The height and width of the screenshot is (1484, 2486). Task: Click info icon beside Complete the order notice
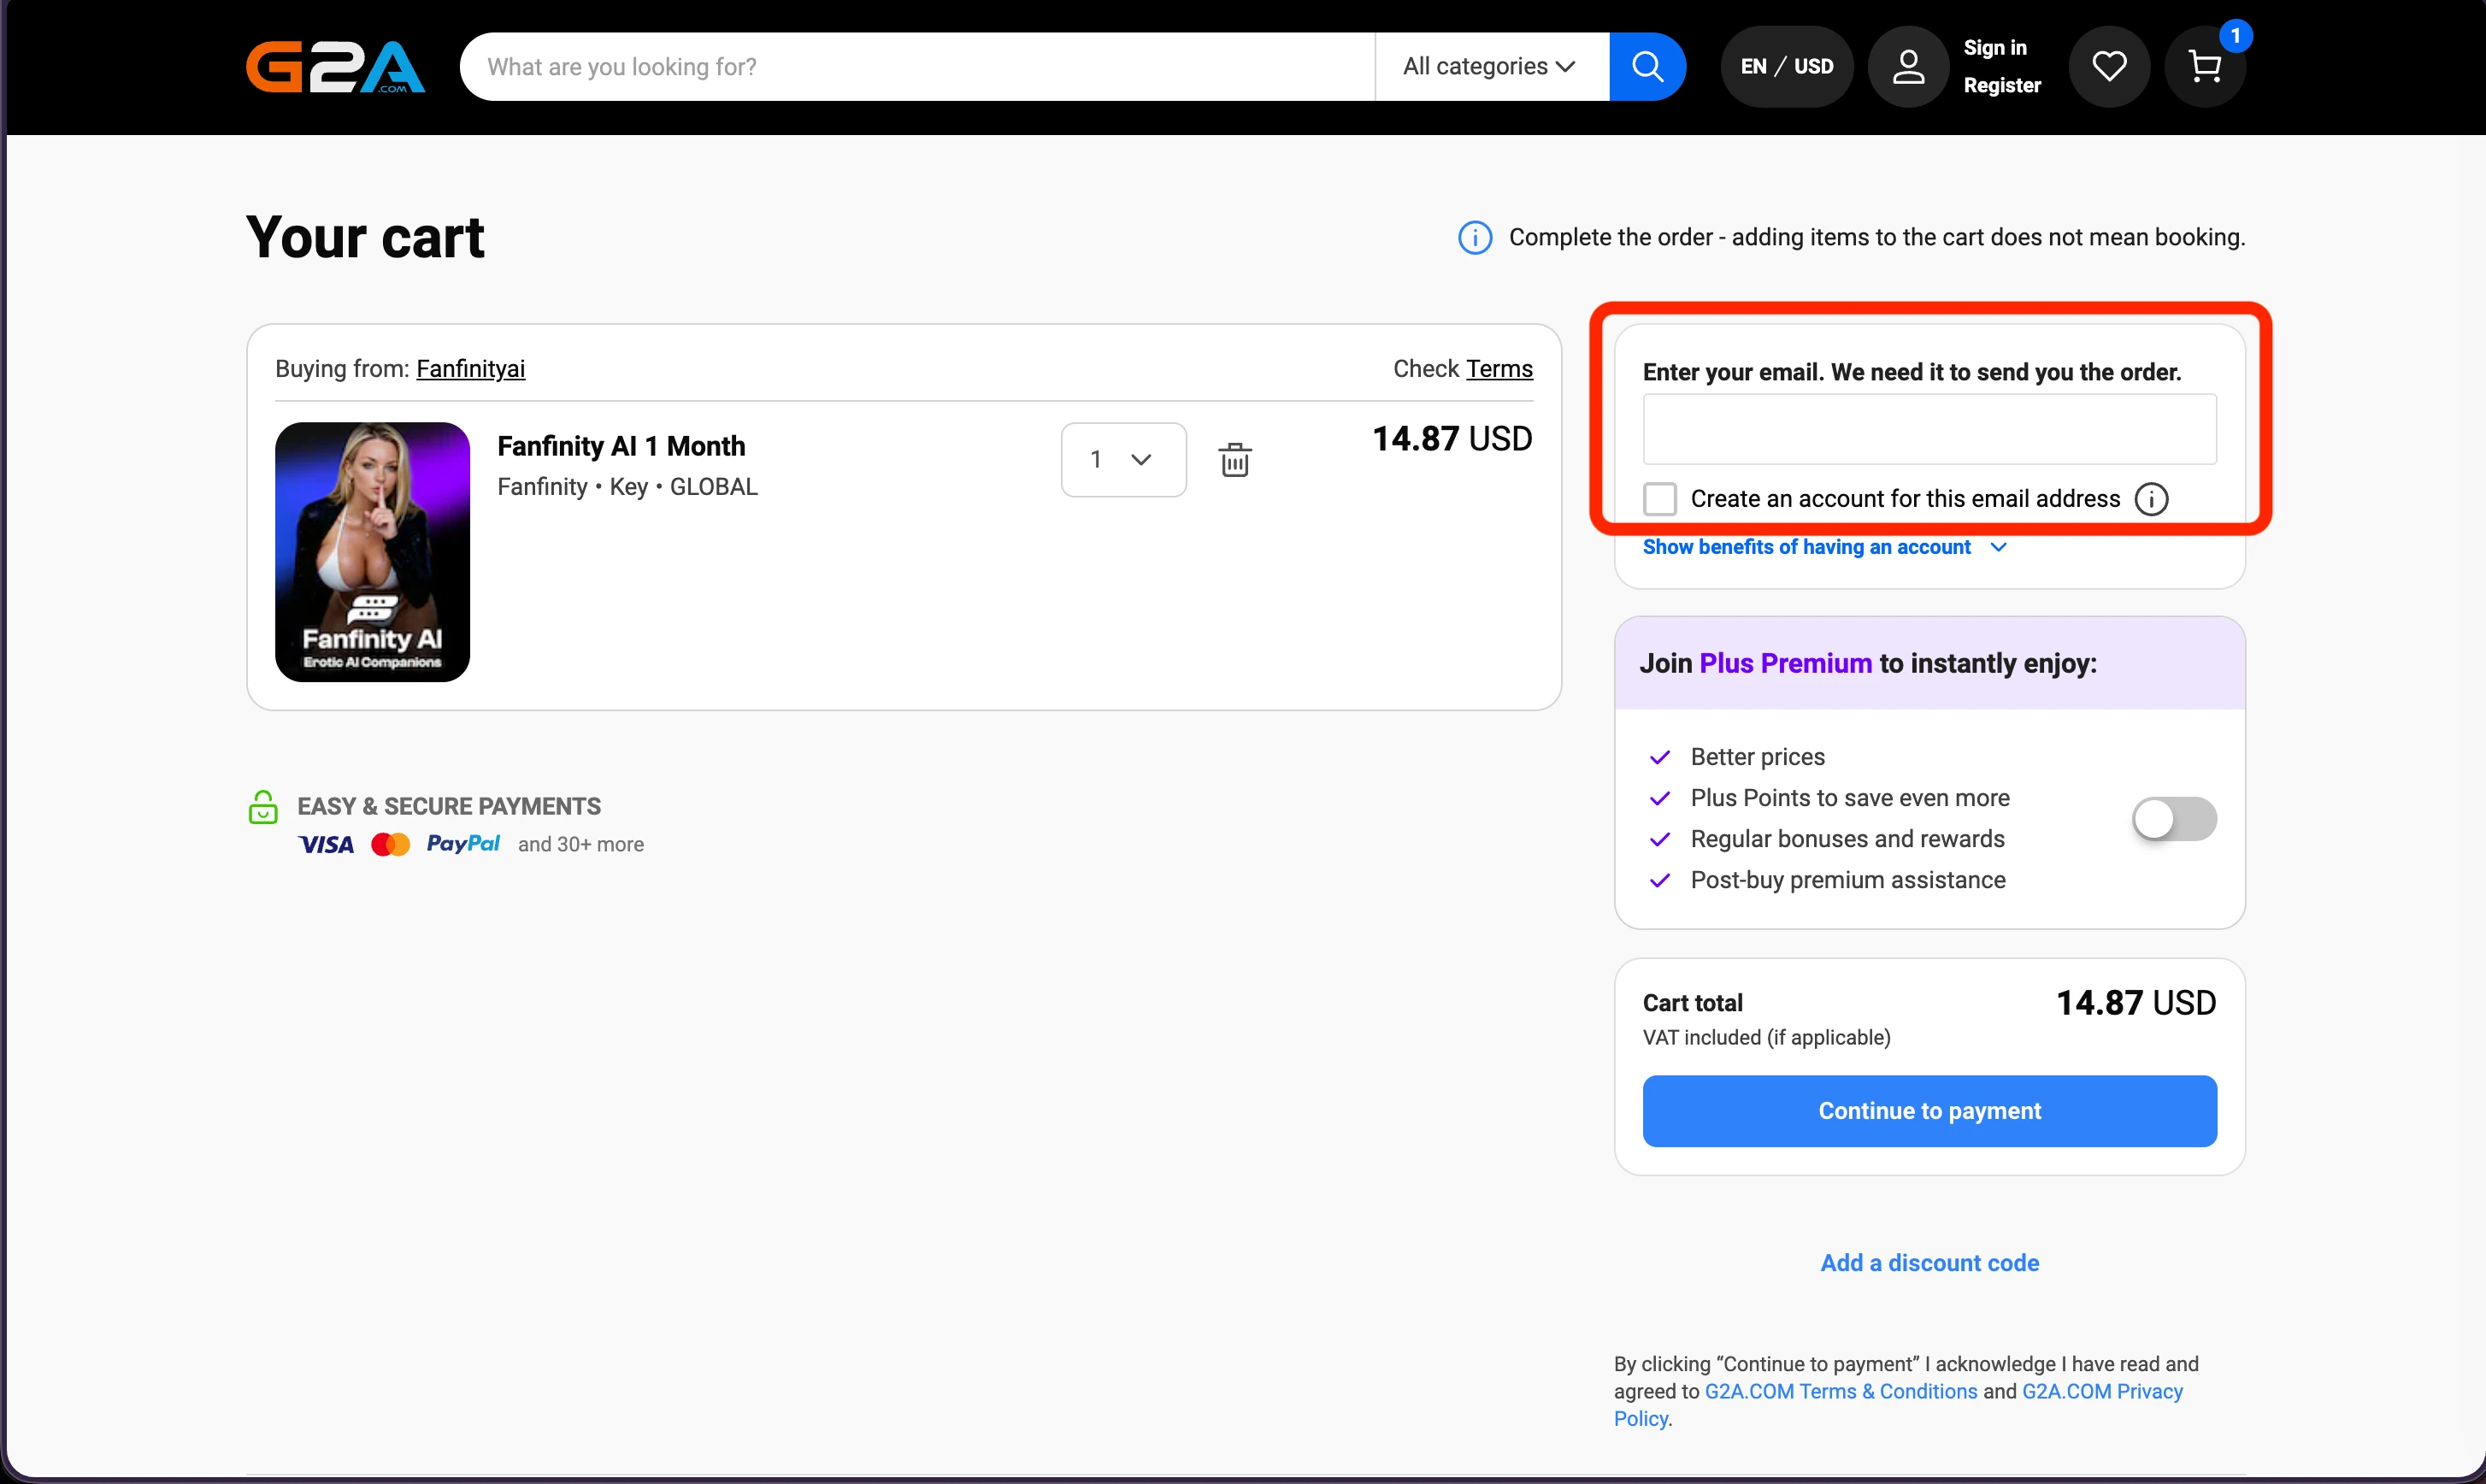tap(1475, 238)
